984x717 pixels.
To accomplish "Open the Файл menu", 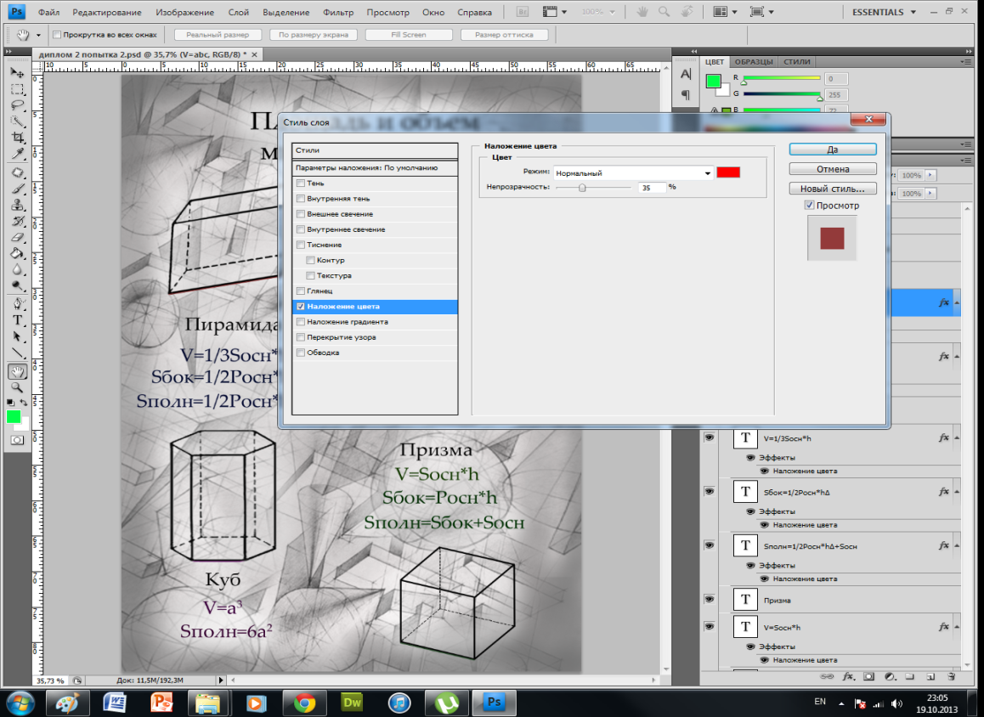I will click(x=48, y=12).
